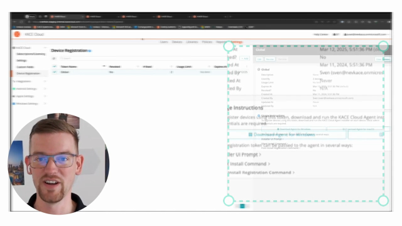The image size is (402, 226).
Task: Open Subscriptions/Licensing in the sidebar
Action: click(31, 54)
